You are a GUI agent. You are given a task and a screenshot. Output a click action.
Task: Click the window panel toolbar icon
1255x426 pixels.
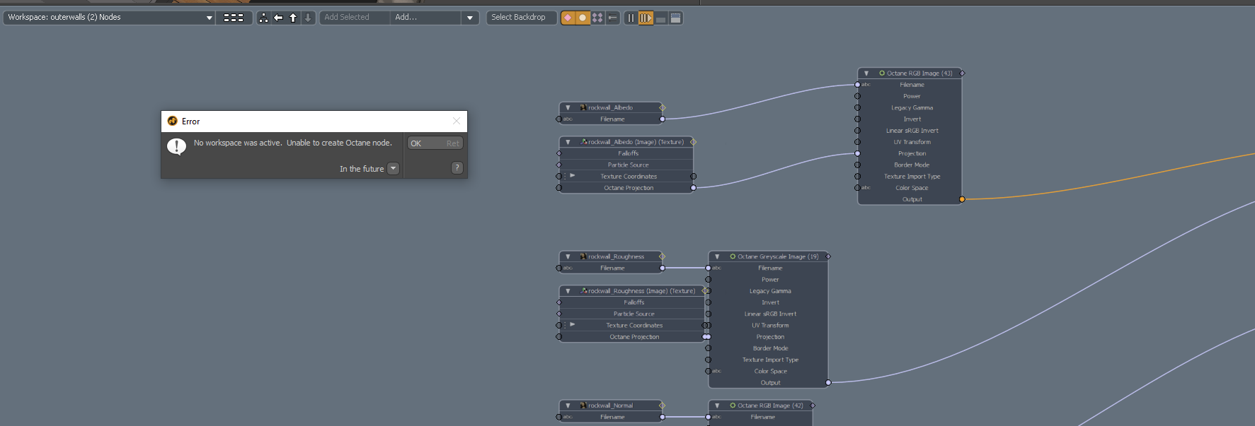[676, 18]
